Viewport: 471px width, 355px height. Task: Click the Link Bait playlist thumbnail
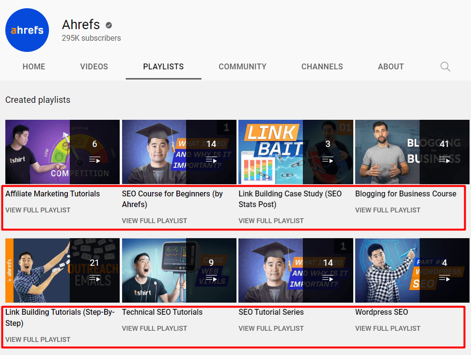pos(296,152)
